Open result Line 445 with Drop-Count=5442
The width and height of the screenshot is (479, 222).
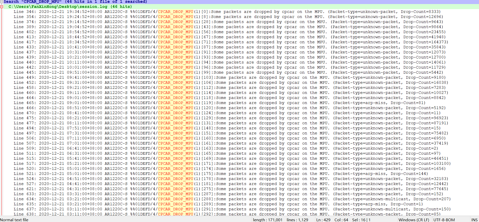click(228, 72)
